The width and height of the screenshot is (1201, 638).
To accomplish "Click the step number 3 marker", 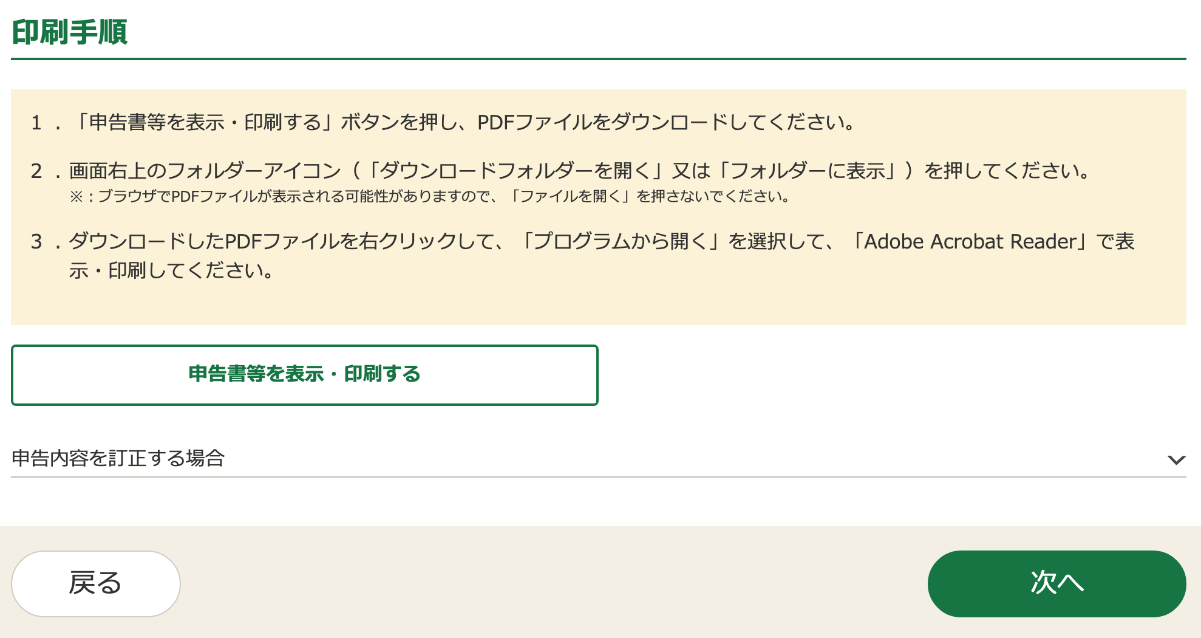I will click(36, 242).
